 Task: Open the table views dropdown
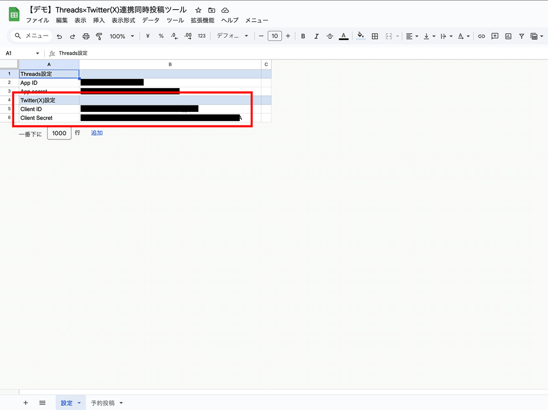coord(537,36)
